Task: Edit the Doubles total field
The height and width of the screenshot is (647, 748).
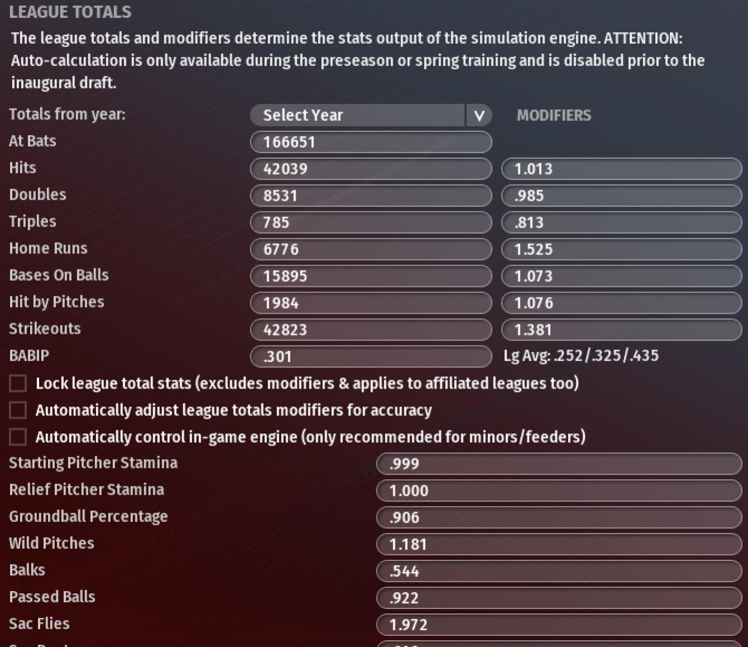Action: click(x=371, y=196)
